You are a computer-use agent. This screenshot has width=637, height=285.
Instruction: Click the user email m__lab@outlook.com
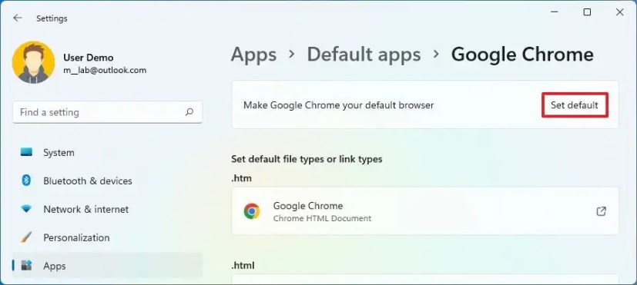point(105,70)
